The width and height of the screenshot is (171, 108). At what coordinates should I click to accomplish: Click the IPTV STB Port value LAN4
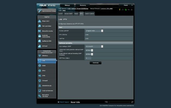(x=87, y=35)
